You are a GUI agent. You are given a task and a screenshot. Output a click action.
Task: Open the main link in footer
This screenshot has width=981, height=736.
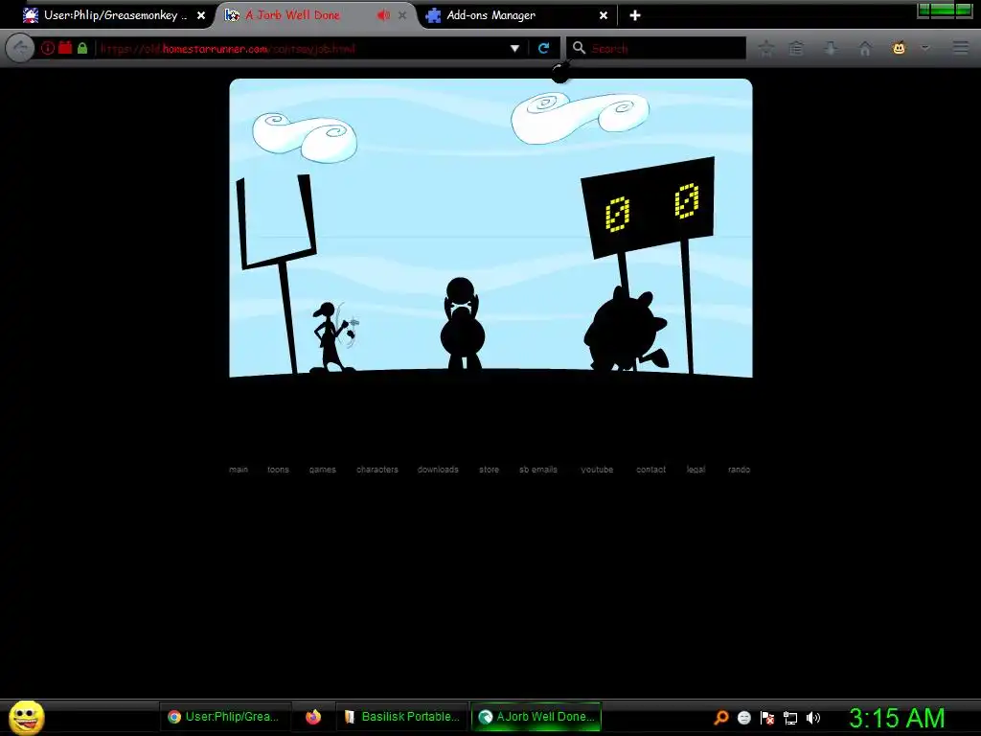click(x=239, y=470)
